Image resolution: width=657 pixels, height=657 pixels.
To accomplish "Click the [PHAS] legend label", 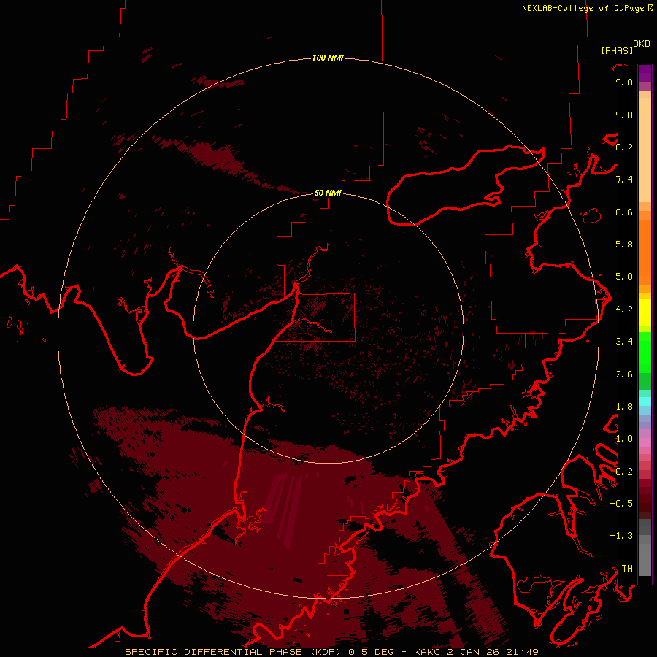I will click(617, 50).
